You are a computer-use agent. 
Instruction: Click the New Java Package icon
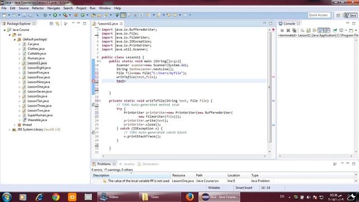76,15
